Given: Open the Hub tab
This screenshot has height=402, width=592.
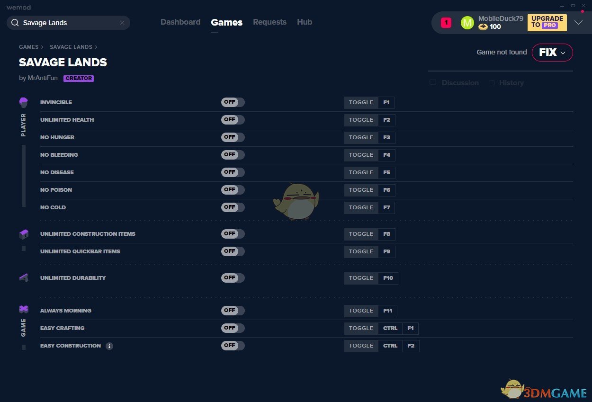Looking at the screenshot, I should (305, 22).
